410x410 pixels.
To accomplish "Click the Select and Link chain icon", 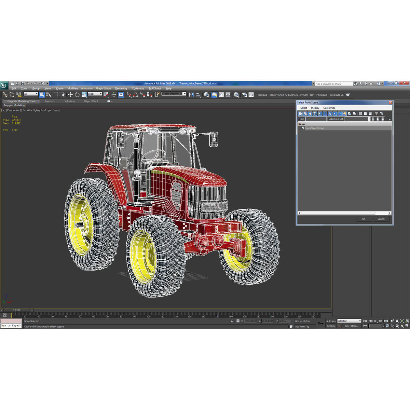I will click(x=5, y=95).
